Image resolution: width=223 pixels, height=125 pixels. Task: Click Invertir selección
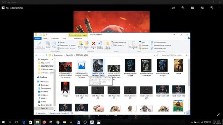[158, 48]
